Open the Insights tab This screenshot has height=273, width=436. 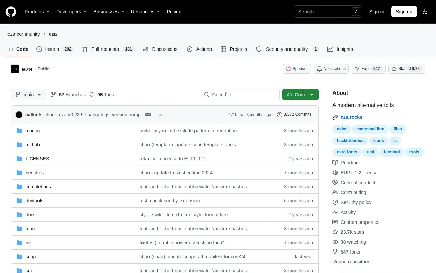(340, 49)
